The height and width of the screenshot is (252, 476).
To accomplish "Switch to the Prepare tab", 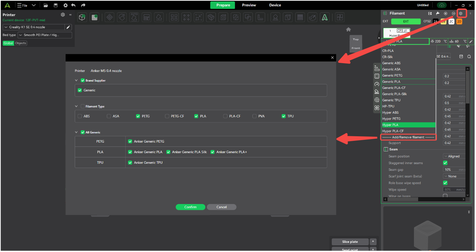I will pyautogui.click(x=223, y=5).
